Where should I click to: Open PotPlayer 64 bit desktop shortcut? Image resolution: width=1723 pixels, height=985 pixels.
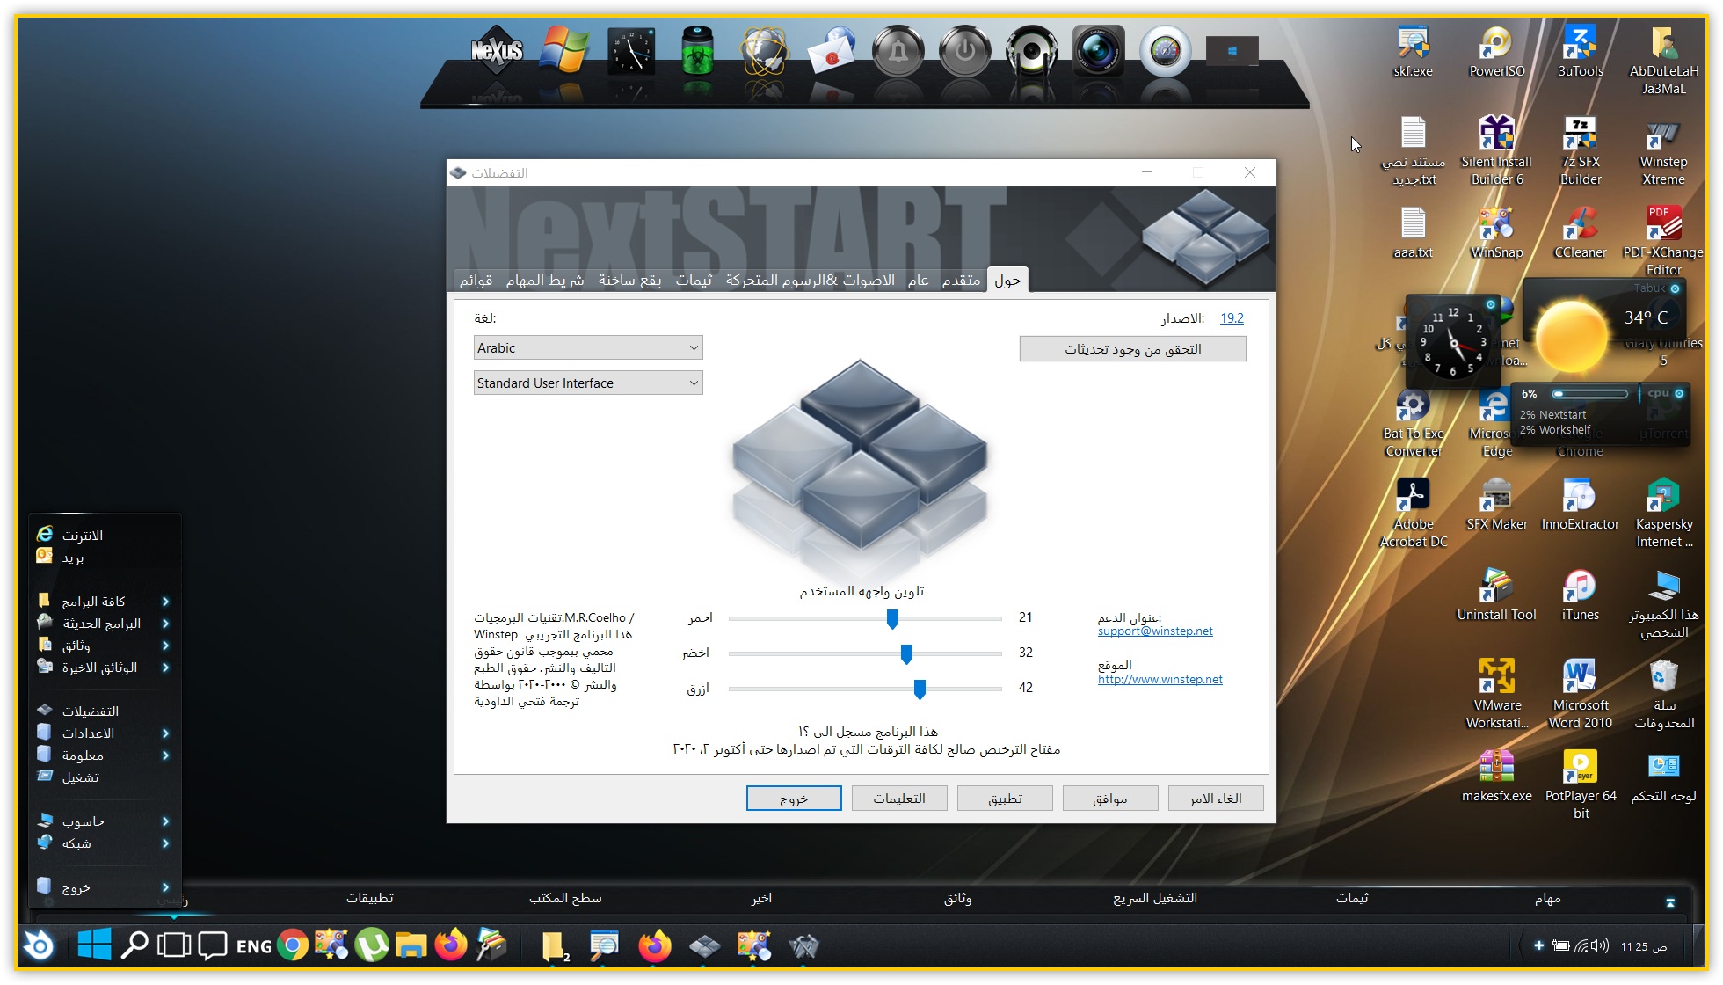pos(1581,785)
